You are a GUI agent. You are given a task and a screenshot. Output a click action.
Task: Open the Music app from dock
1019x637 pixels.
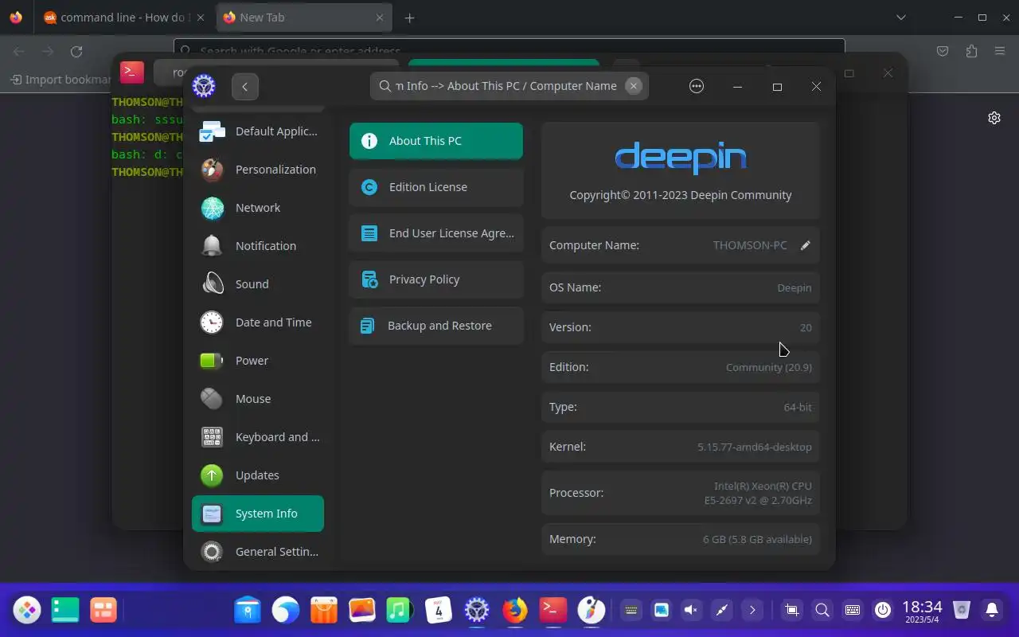[399, 611]
